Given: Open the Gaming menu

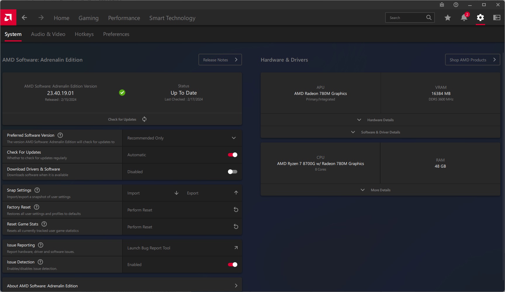Looking at the screenshot, I should [x=89, y=18].
